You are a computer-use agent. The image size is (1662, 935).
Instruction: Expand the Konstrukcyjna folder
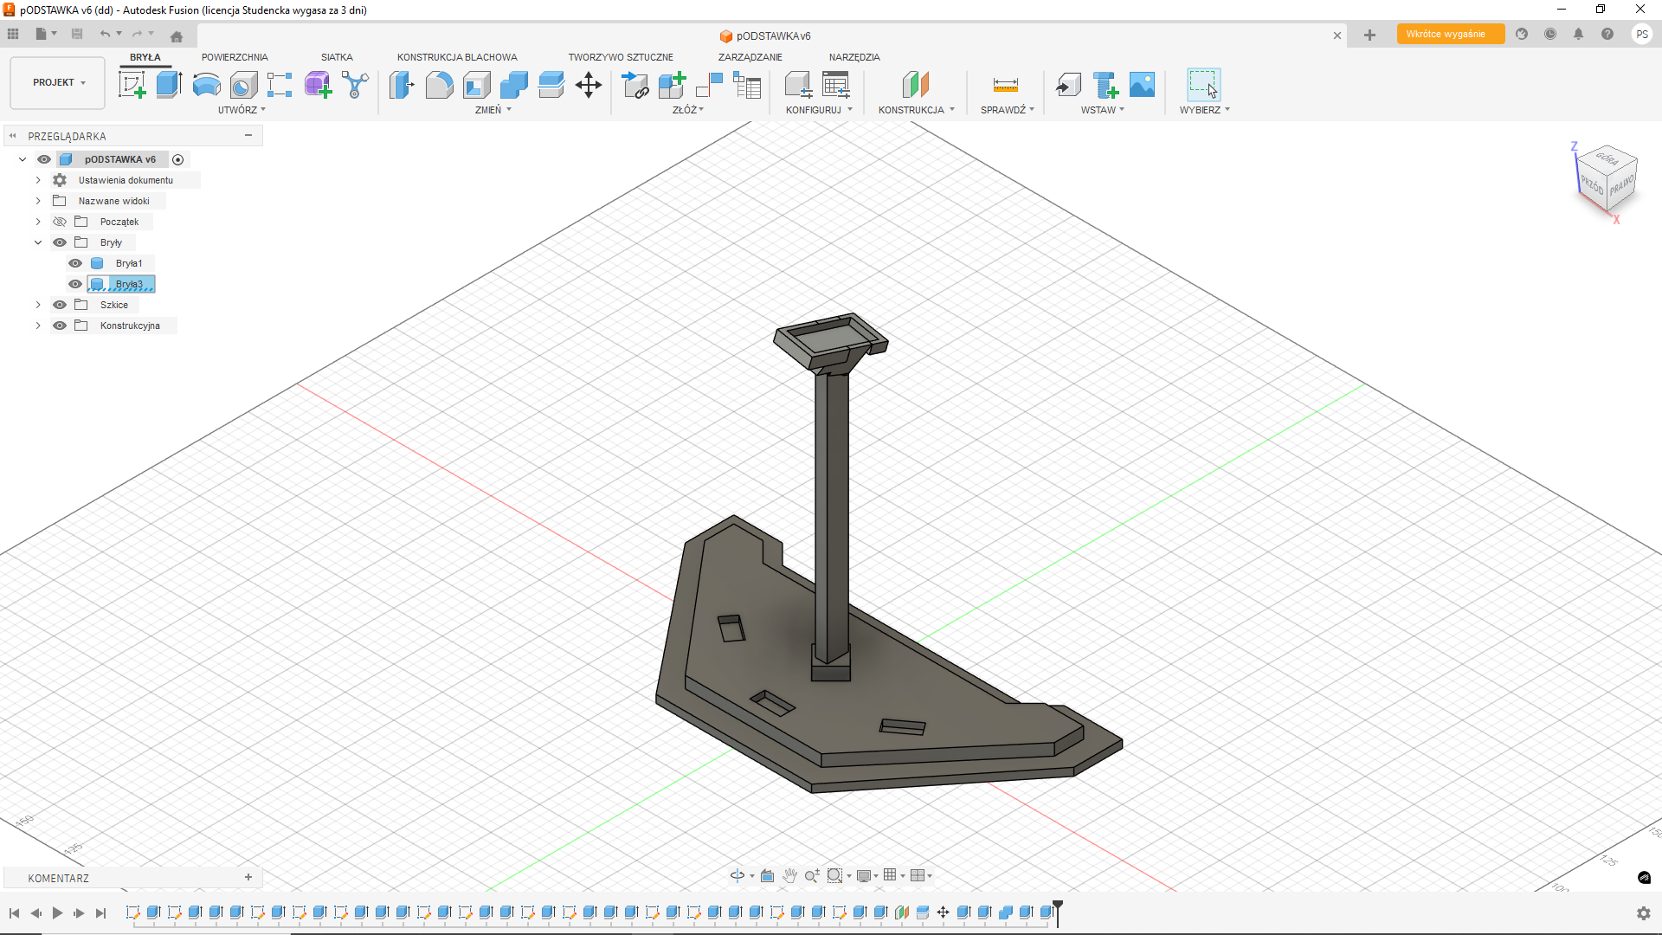tap(38, 326)
